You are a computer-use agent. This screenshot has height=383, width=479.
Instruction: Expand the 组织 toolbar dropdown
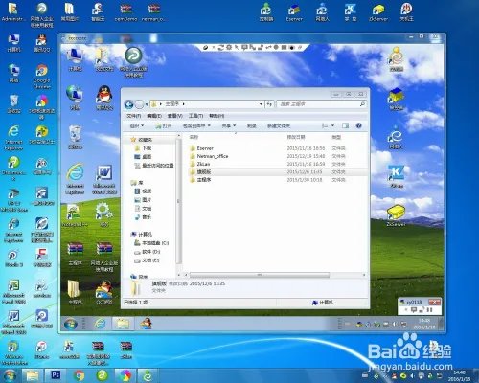(137, 126)
